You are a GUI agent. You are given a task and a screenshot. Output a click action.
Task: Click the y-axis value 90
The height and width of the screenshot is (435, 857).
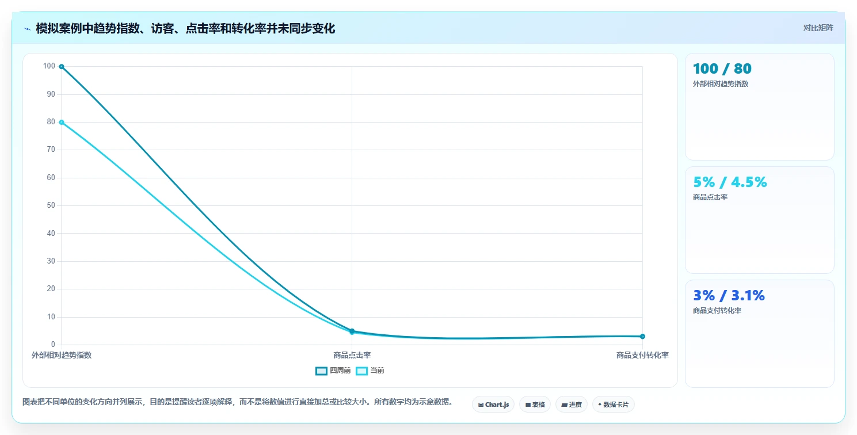(51, 94)
